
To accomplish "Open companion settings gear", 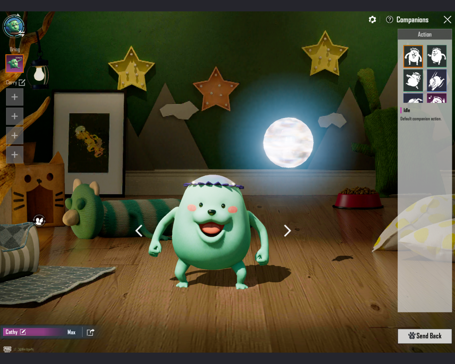I will pyautogui.click(x=372, y=20).
